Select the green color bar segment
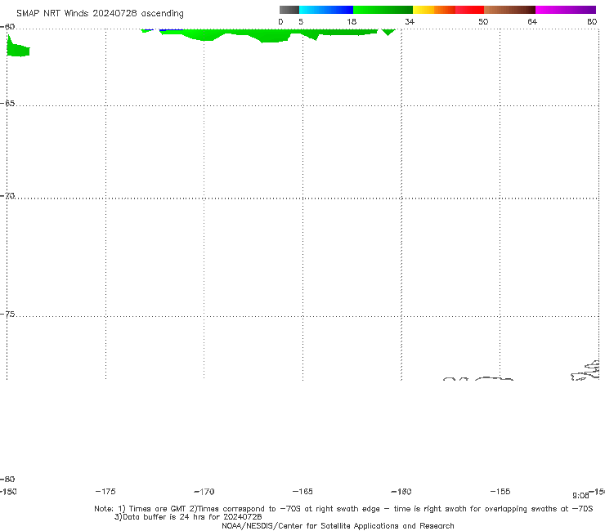 tap(383, 10)
